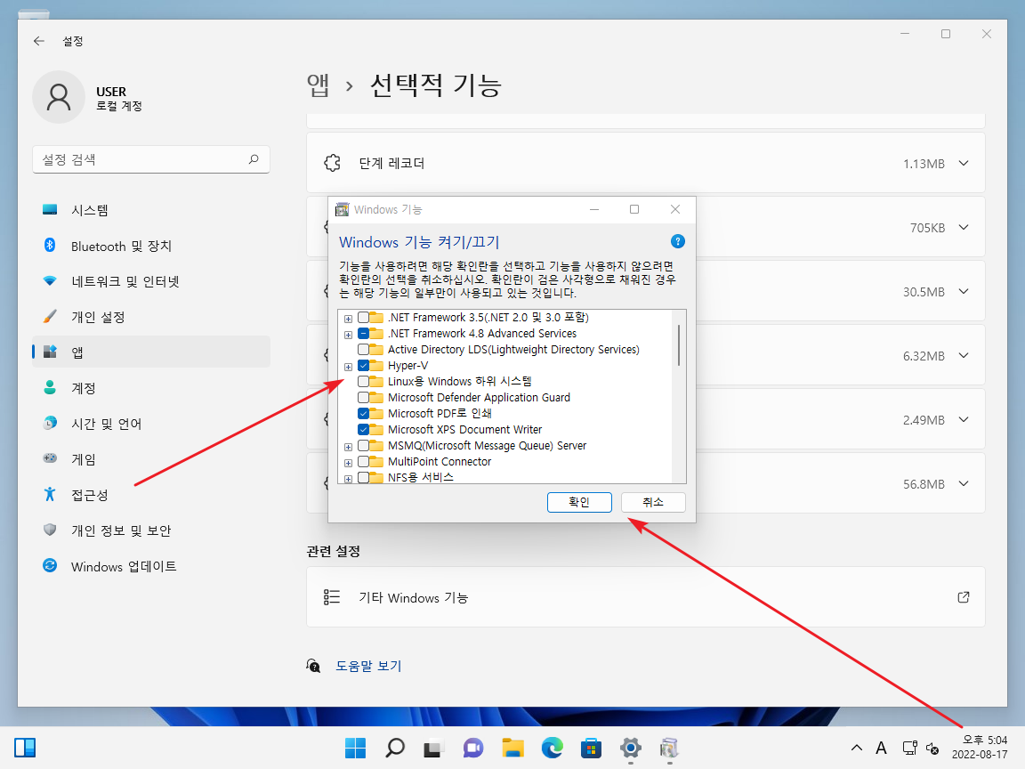Screen dimensions: 1025x769
Task: Expand the 30.5MB feature row
Action: coord(964,292)
